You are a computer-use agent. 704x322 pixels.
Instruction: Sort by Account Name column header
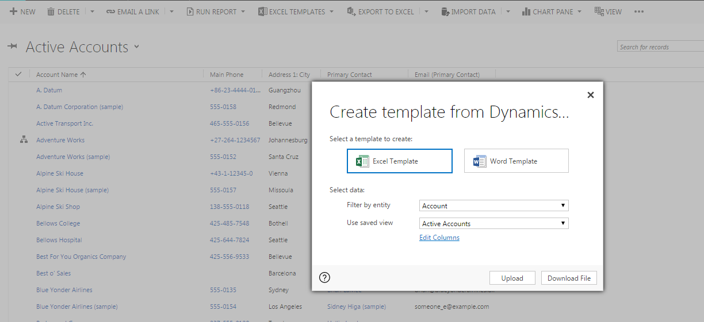pos(61,75)
